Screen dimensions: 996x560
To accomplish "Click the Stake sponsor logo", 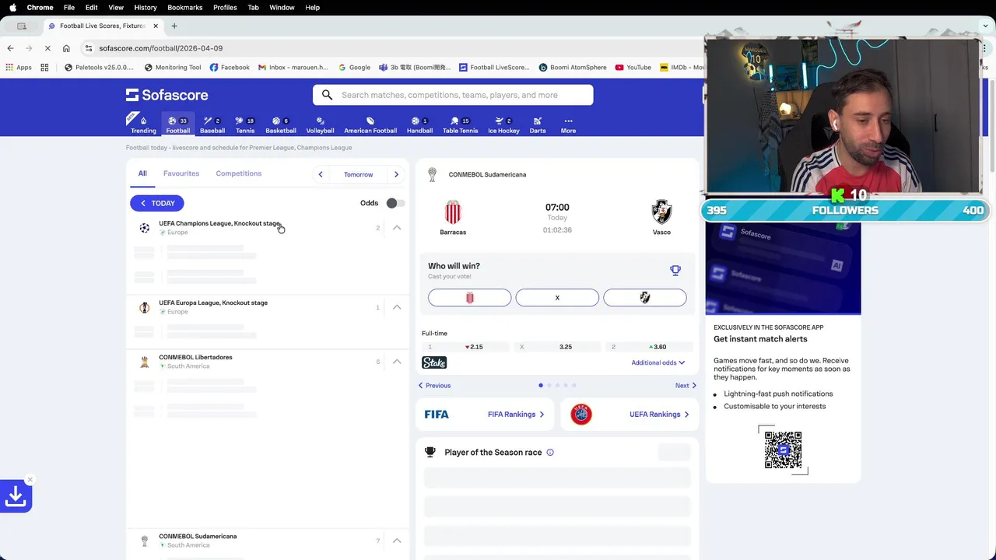I will [434, 362].
